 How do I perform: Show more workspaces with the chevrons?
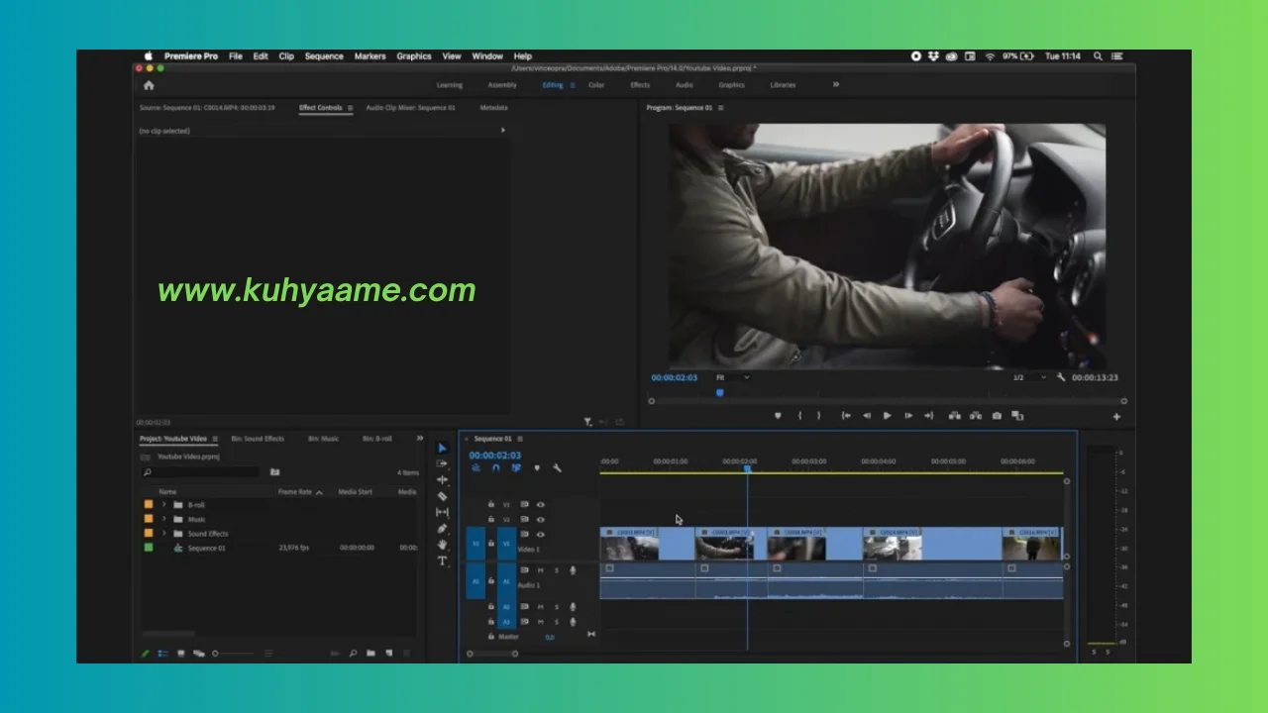point(836,85)
